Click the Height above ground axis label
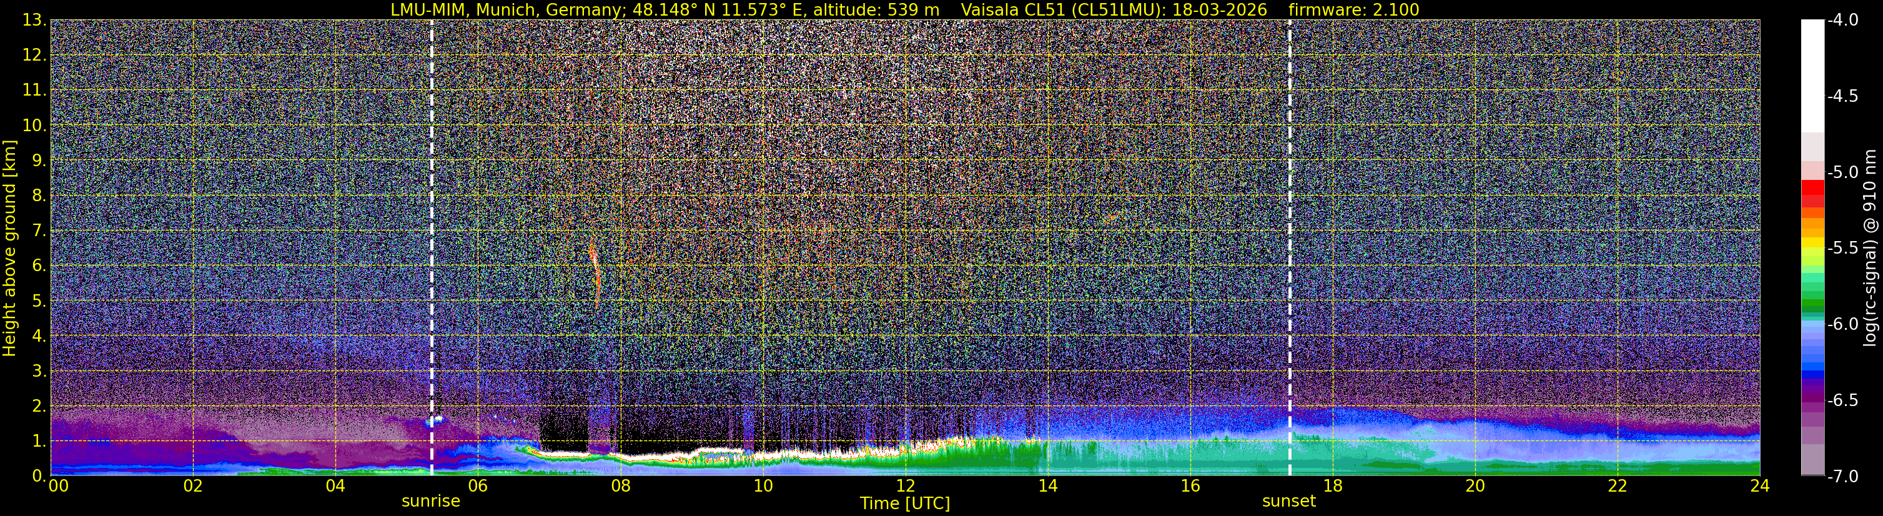This screenshot has width=1883, height=516. [x=9, y=248]
